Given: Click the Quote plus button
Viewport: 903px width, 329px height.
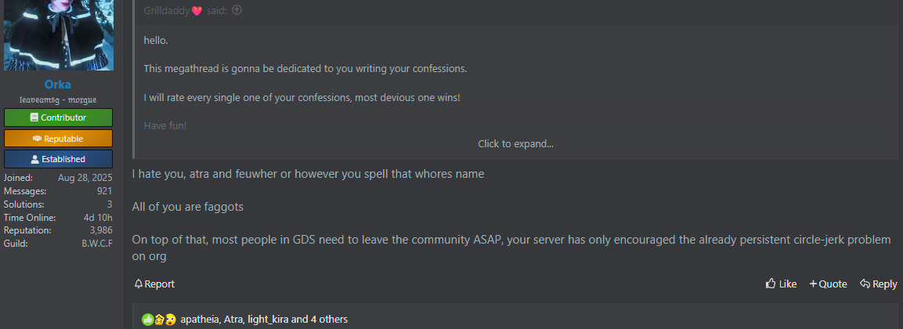Looking at the screenshot, I should [x=828, y=284].
